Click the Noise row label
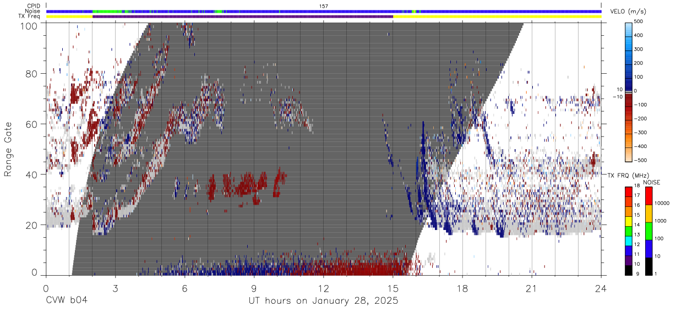 (x=34, y=11)
